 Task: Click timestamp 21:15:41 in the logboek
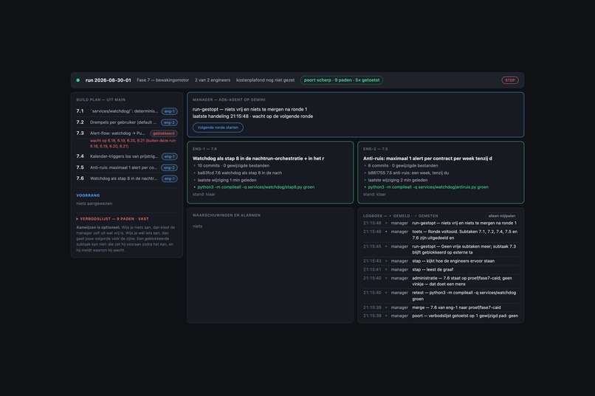(x=372, y=270)
